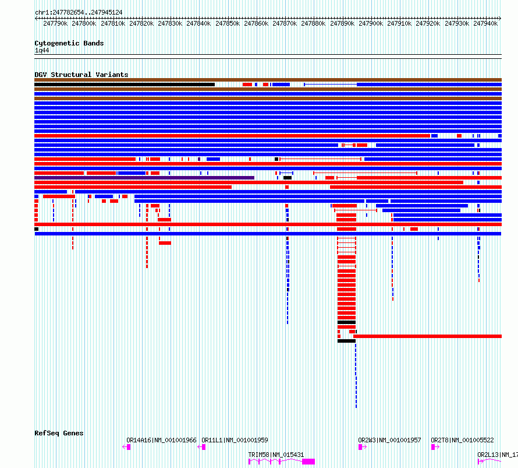This screenshot has width=518, height=468.
Task: Click the 247830k ruler tick label
Action: coord(170,23)
